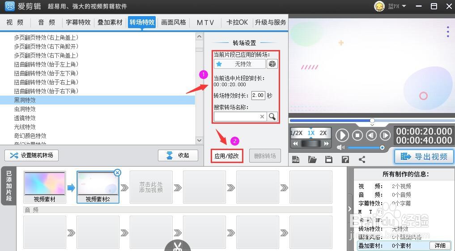
Task: Click the search magnifier icon for transitions
Action: point(272,117)
